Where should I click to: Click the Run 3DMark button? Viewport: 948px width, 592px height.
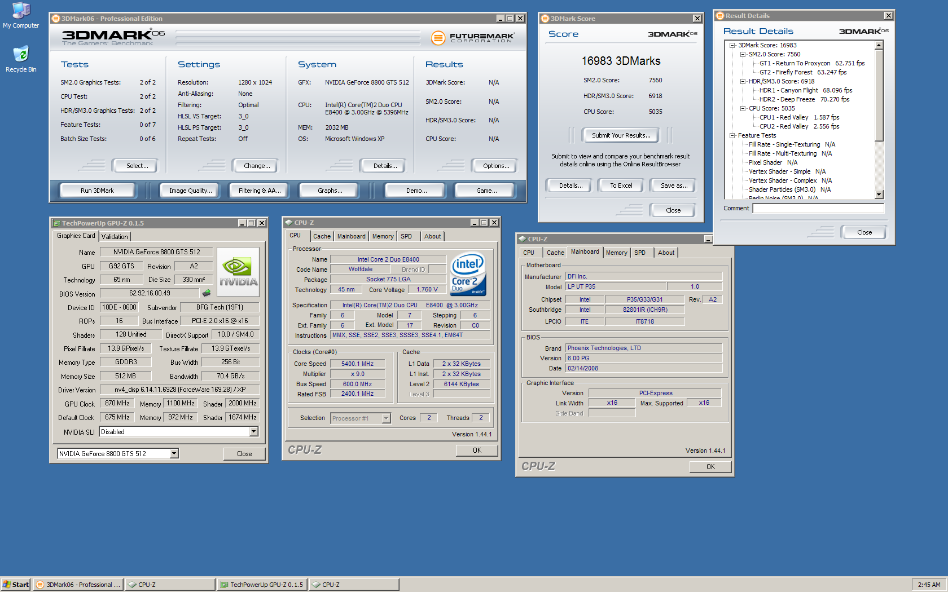(x=97, y=191)
